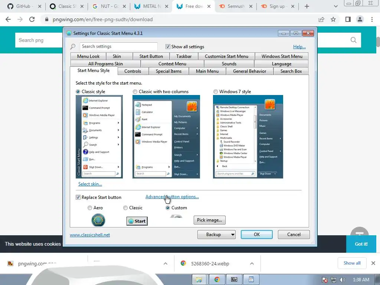
Task: Open the Sounds tab
Action: click(x=229, y=64)
